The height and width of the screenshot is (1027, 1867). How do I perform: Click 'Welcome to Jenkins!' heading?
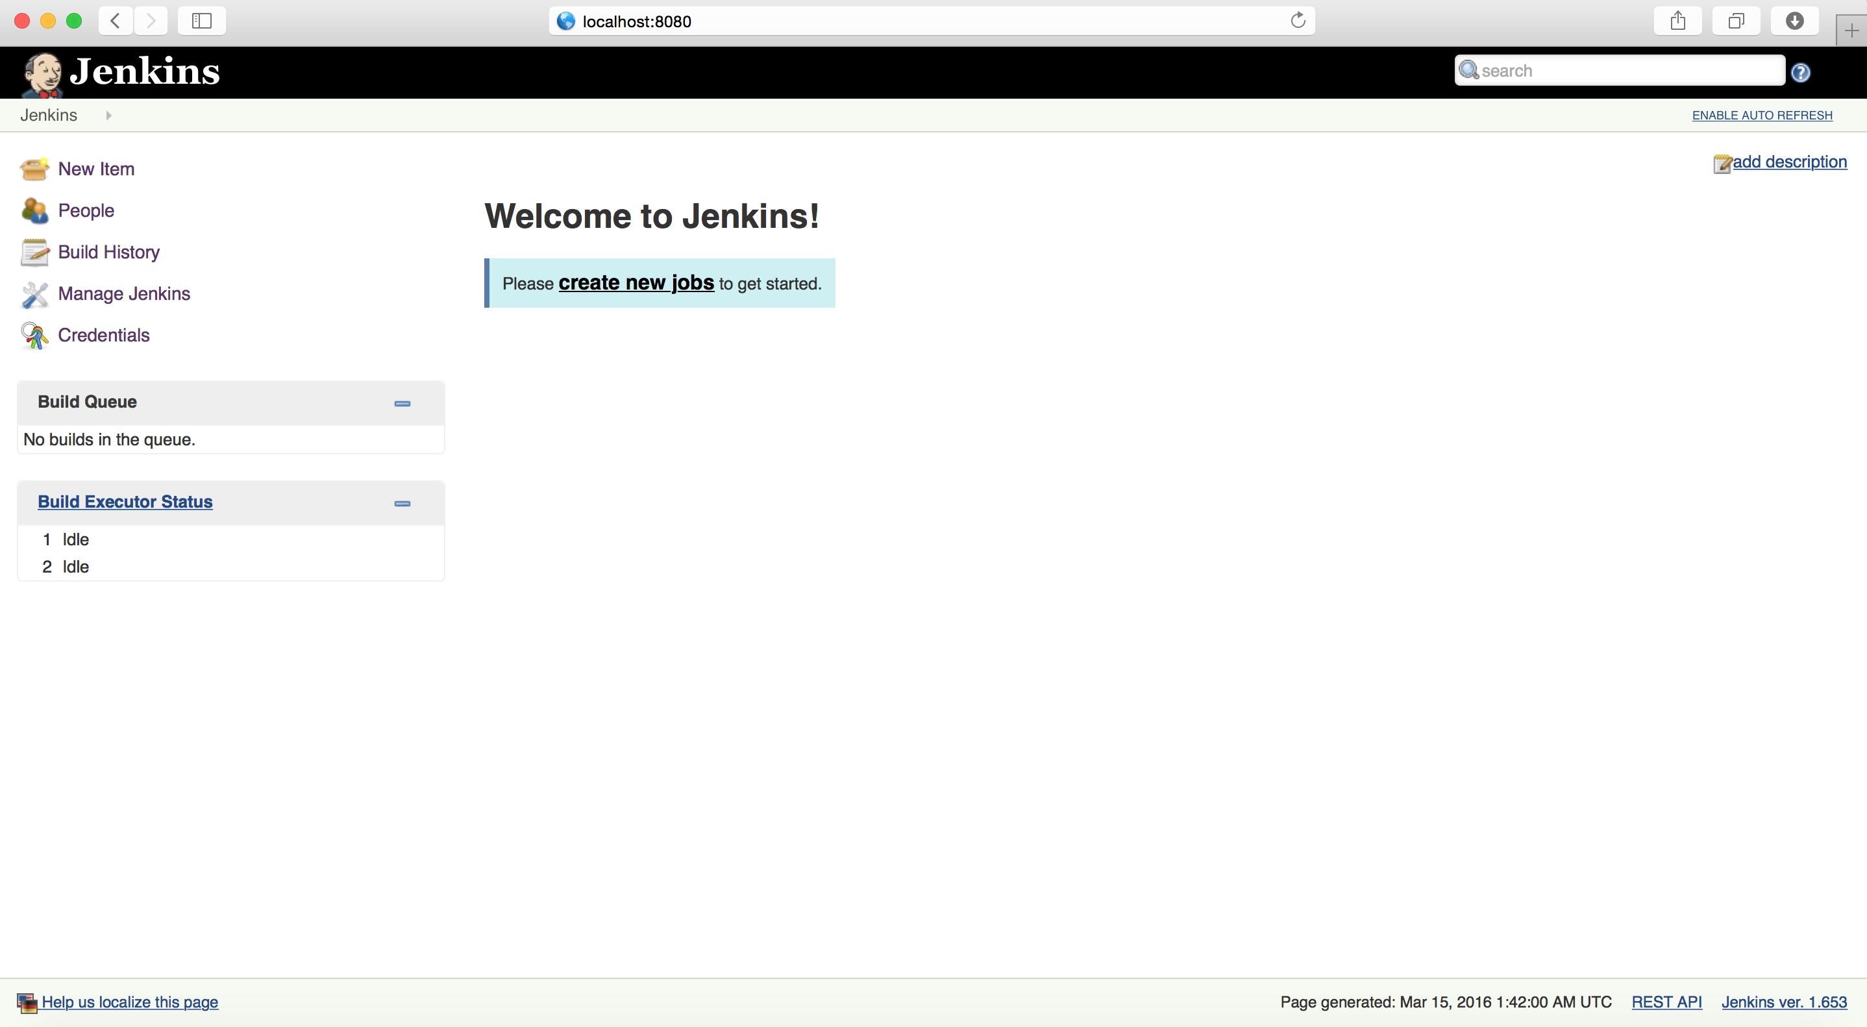click(652, 216)
